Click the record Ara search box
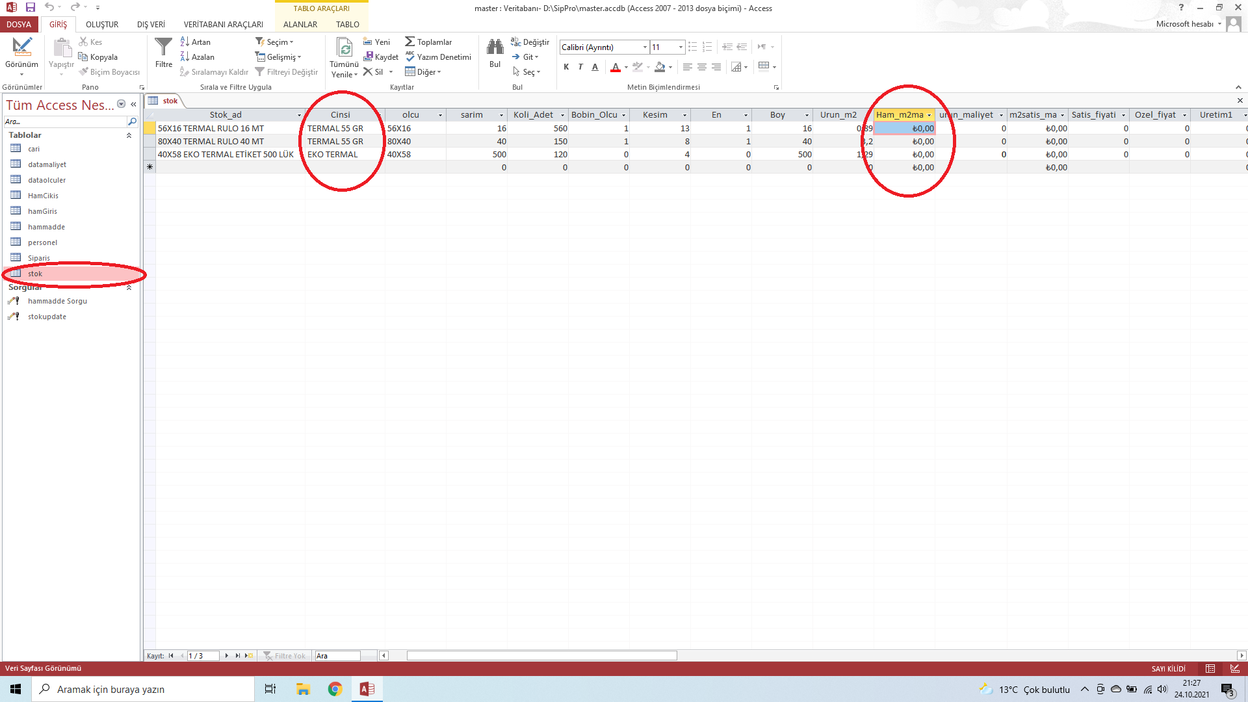The width and height of the screenshot is (1248, 702). tap(337, 656)
